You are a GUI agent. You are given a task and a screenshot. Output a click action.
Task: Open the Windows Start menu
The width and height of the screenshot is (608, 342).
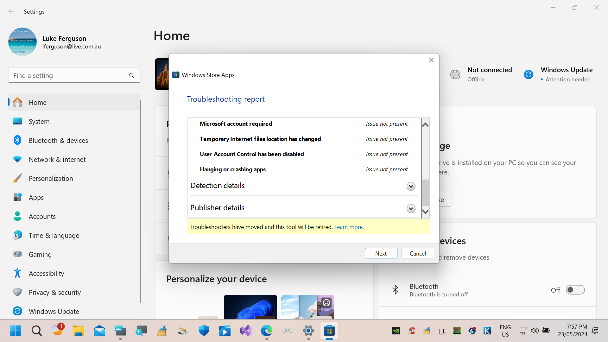[x=15, y=331]
